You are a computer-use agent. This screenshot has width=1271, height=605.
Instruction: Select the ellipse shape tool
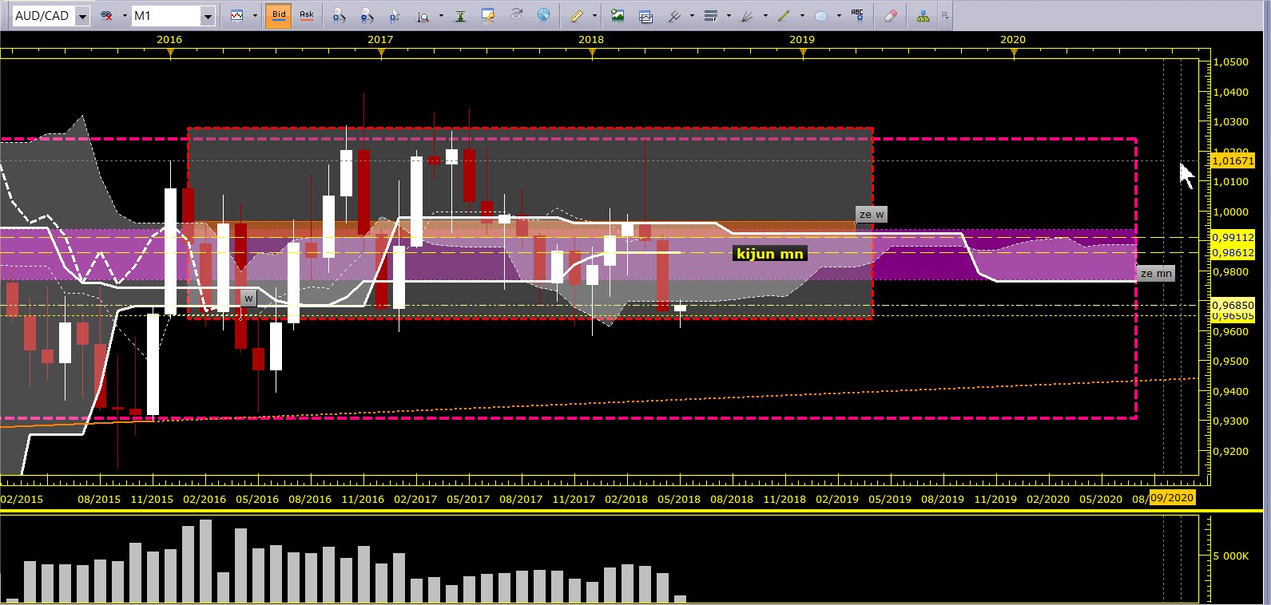820,15
